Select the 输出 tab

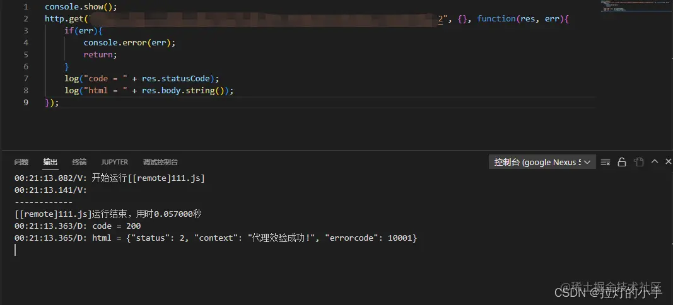[x=50, y=162]
